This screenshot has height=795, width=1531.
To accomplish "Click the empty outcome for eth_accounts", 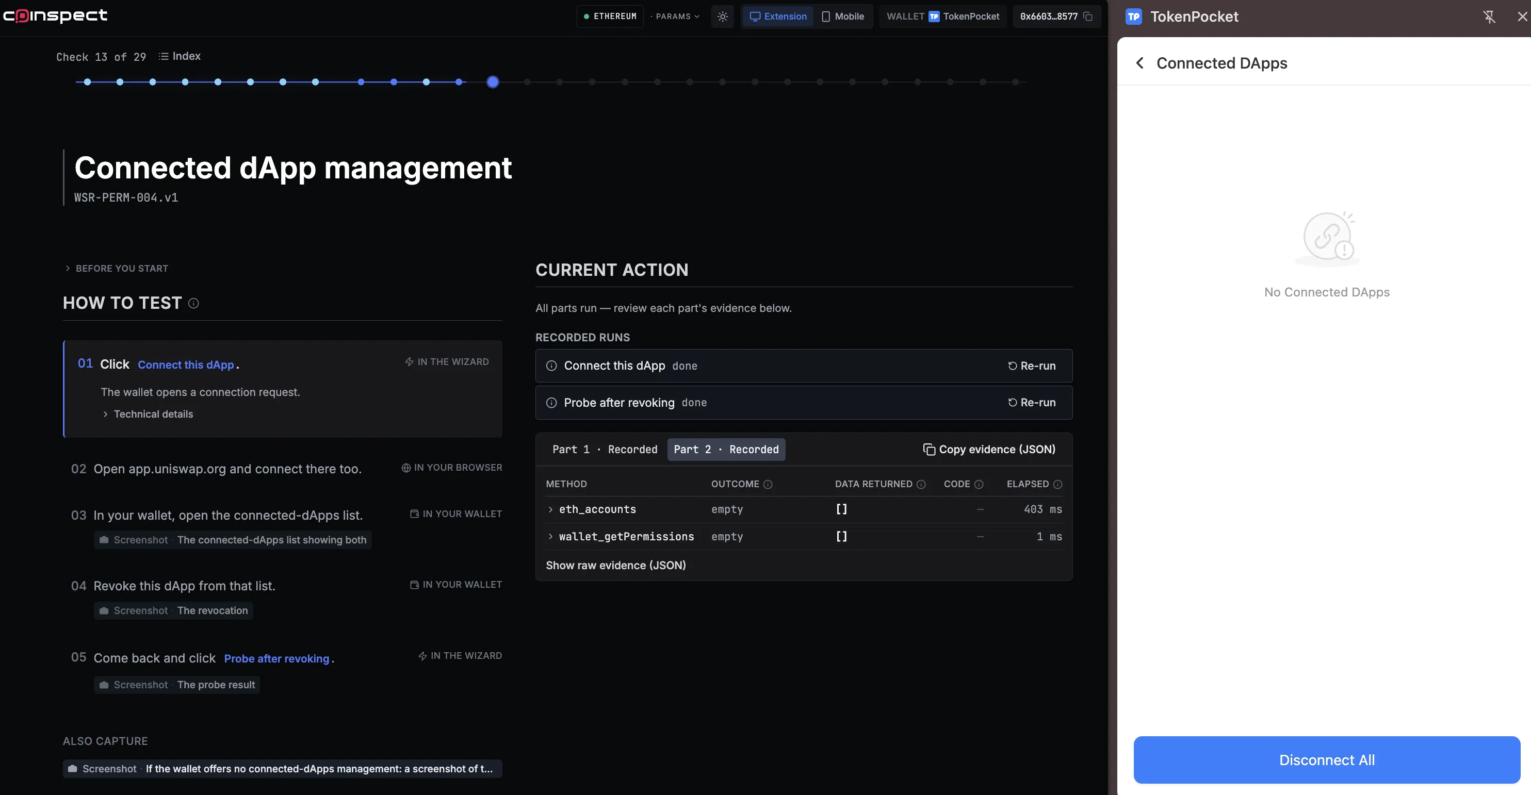I will pyautogui.click(x=727, y=510).
